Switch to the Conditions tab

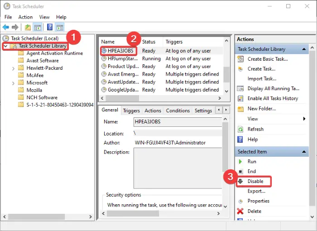[178, 111]
